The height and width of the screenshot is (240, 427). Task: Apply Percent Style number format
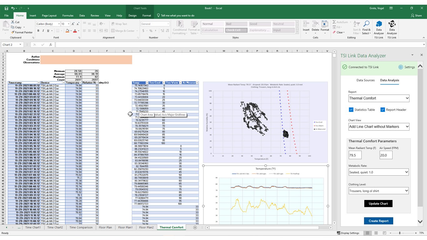pos(151,31)
